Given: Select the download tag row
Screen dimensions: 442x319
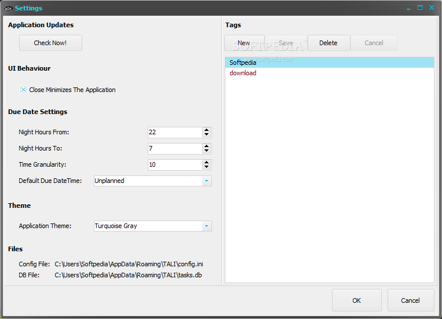Looking at the screenshot, I should pos(329,73).
